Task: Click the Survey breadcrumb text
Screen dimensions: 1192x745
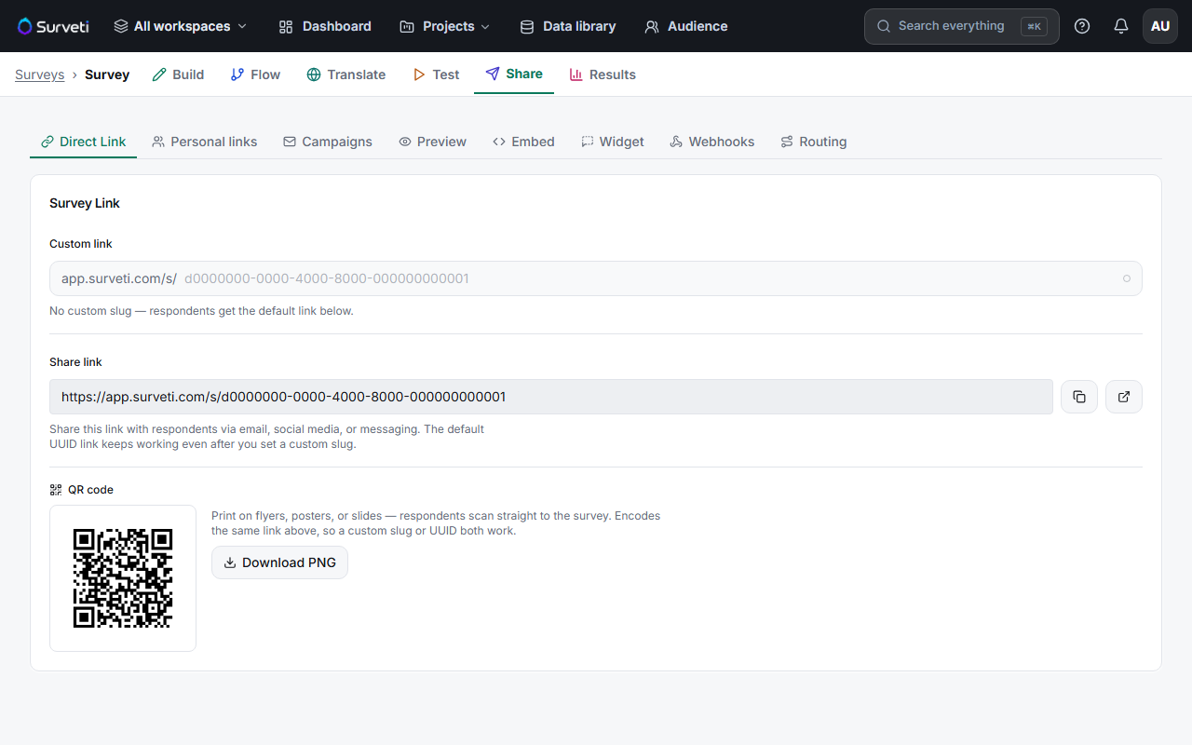Action: 107,74
